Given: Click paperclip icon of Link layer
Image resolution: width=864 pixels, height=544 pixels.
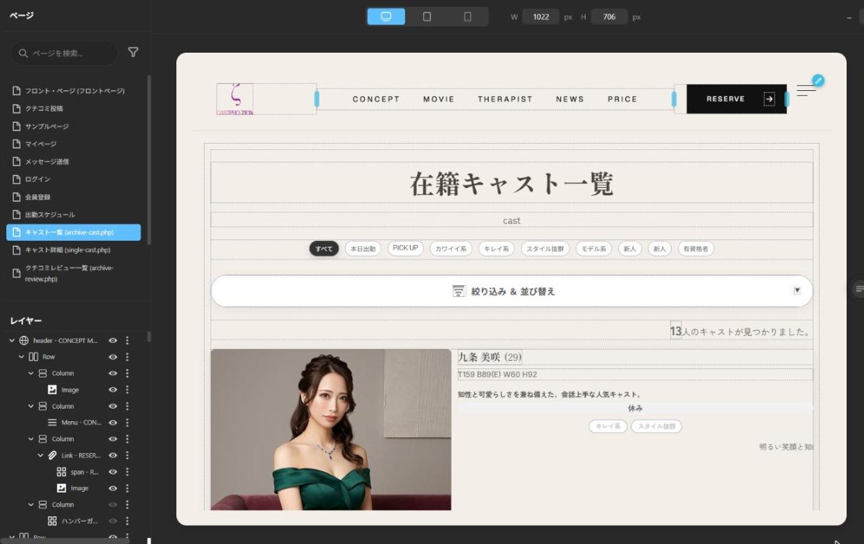Looking at the screenshot, I should (x=52, y=455).
